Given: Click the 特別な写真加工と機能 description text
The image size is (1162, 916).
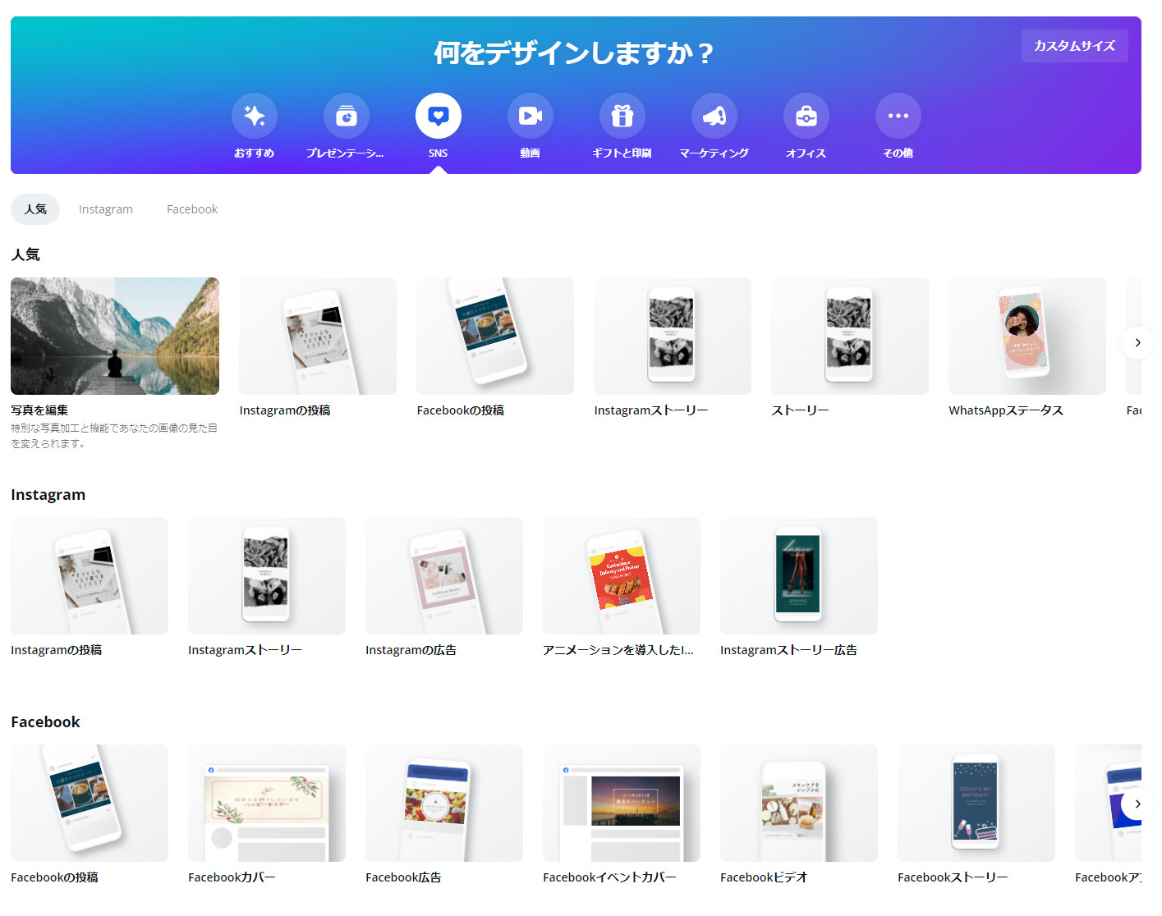Looking at the screenshot, I should point(114,436).
